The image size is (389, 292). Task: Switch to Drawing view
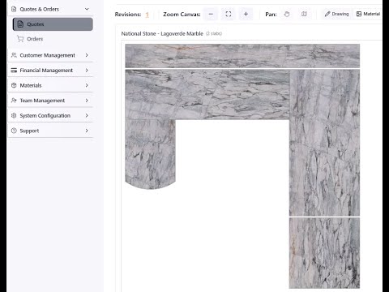coord(336,14)
